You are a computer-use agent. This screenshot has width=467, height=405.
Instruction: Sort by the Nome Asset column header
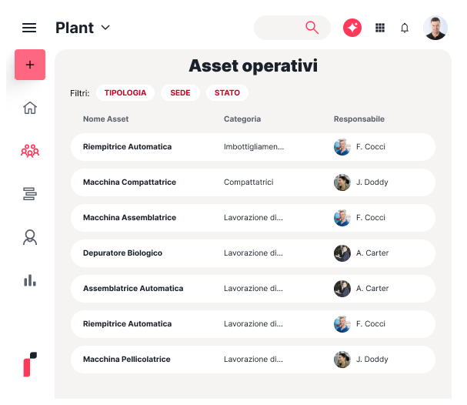pyautogui.click(x=105, y=119)
